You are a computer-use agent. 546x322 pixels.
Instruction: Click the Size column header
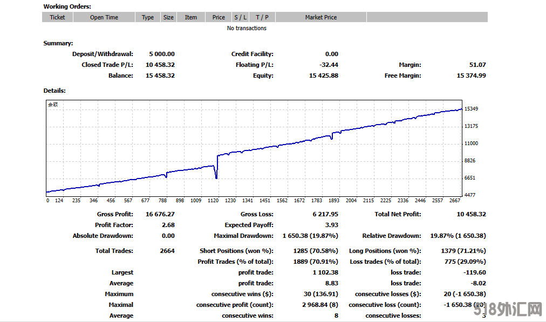pos(168,17)
